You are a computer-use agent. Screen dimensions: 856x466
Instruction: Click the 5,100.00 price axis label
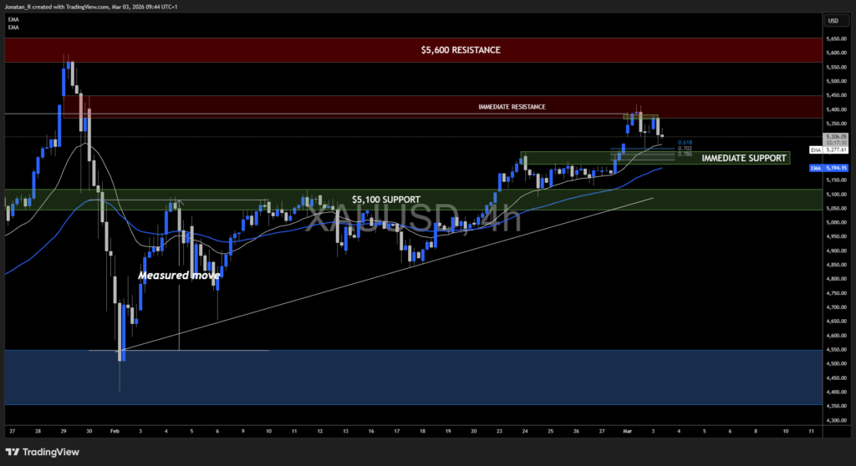(x=836, y=195)
